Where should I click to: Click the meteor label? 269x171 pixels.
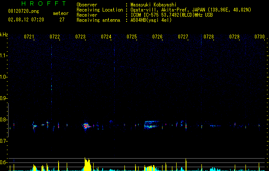61,13
